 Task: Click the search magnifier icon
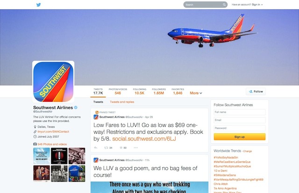pyautogui.click(x=224, y=5)
